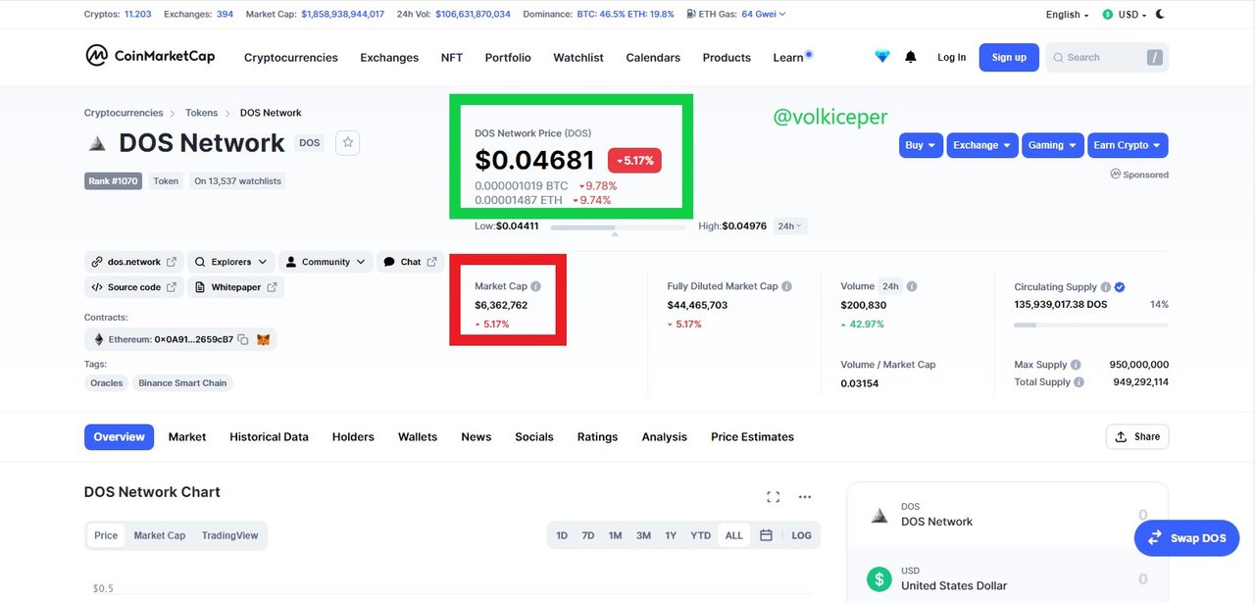Open Volume info icon
The width and height of the screenshot is (1255, 603).
point(912,286)
